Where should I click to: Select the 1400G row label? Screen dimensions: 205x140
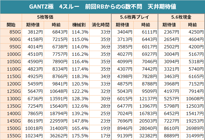[11, 114]
